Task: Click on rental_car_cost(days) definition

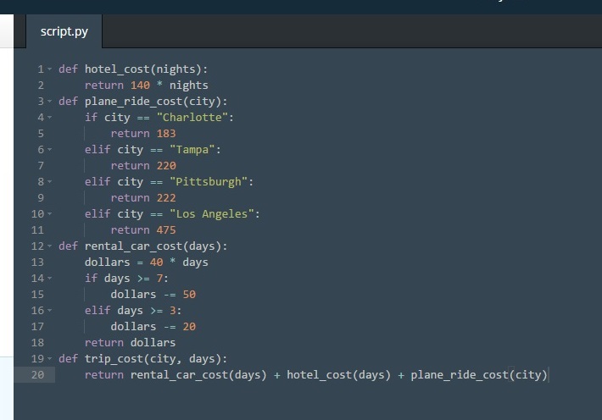Action: tap(142, 246)
